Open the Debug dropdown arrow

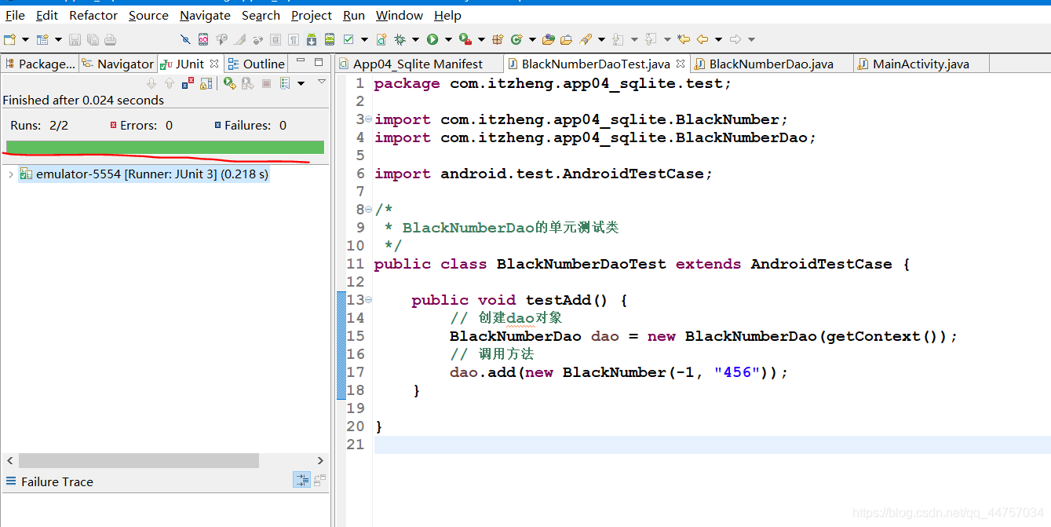pos(415,39)
